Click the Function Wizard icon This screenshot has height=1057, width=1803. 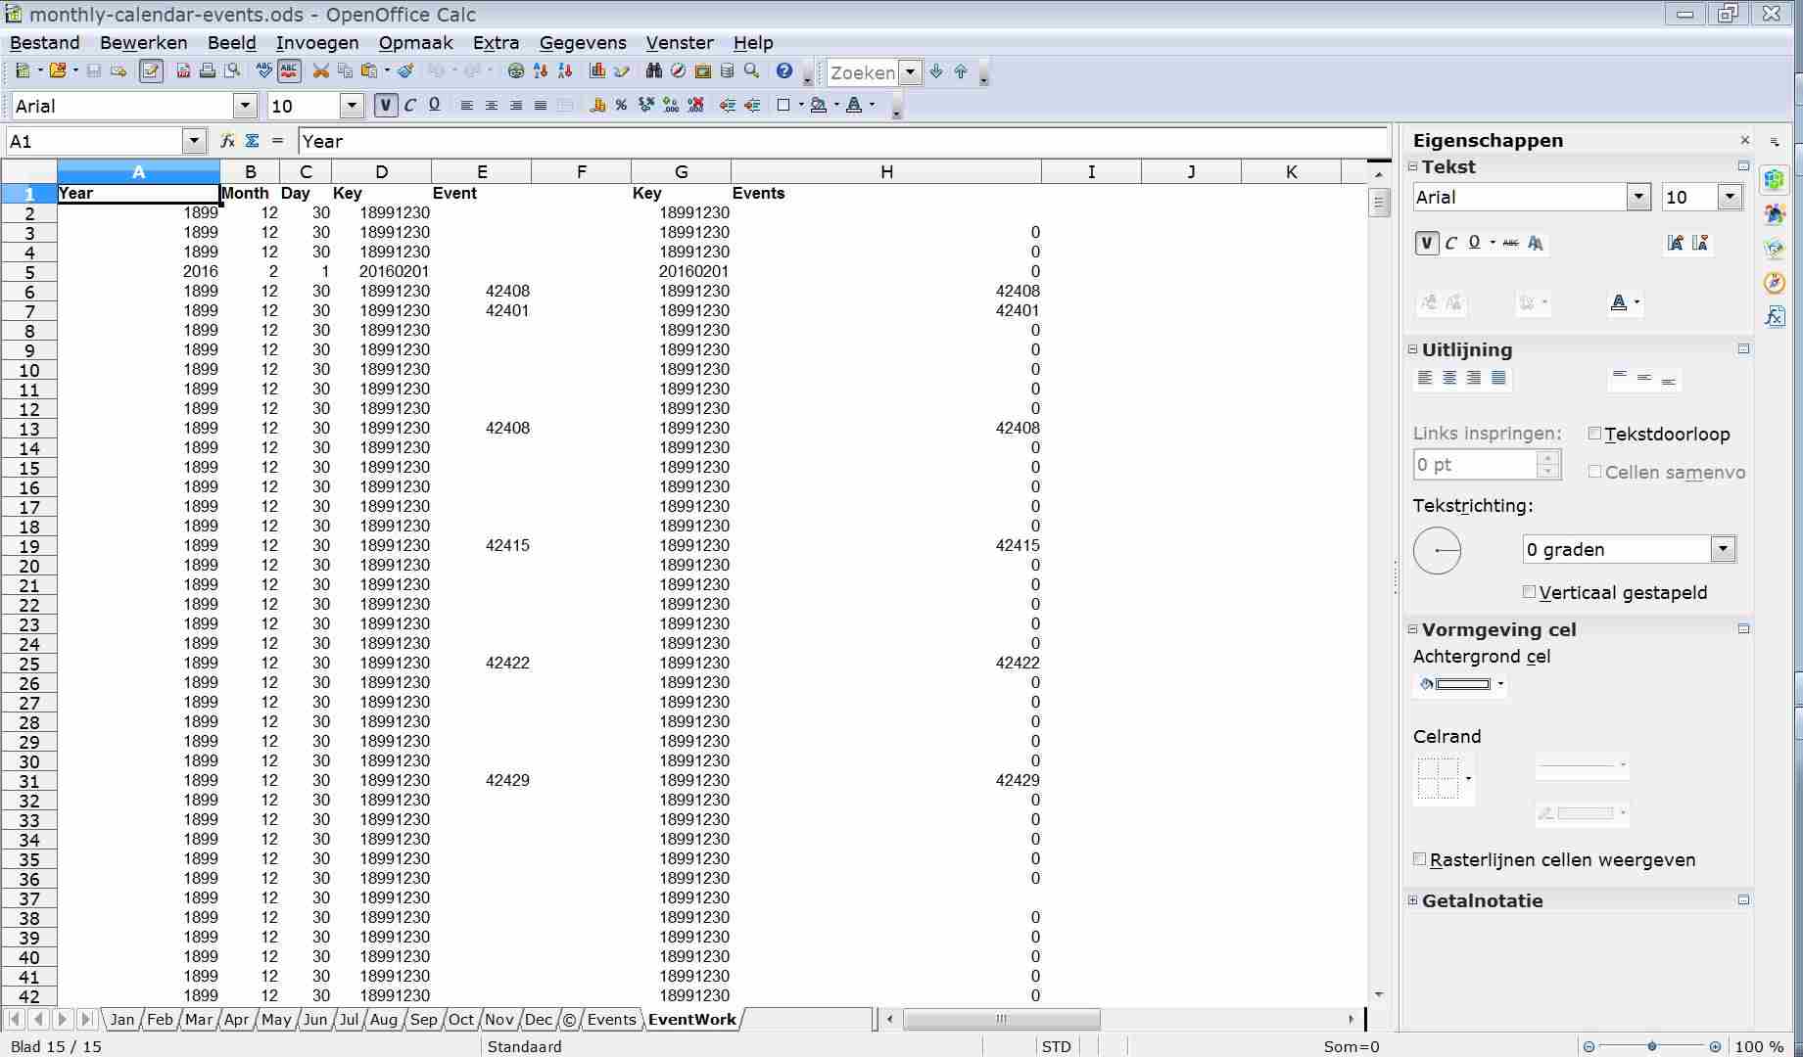click(227, 141)
